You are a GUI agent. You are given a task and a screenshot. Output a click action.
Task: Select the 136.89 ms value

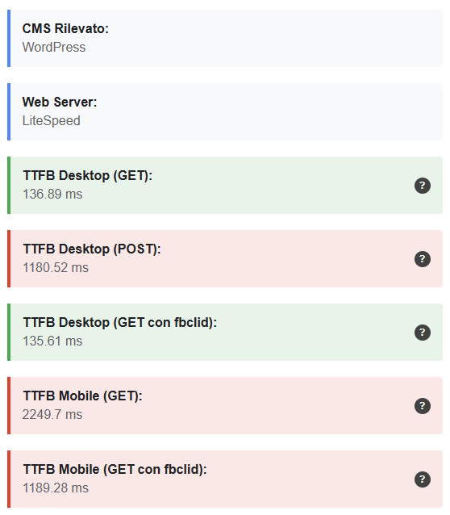coord(52,194)
